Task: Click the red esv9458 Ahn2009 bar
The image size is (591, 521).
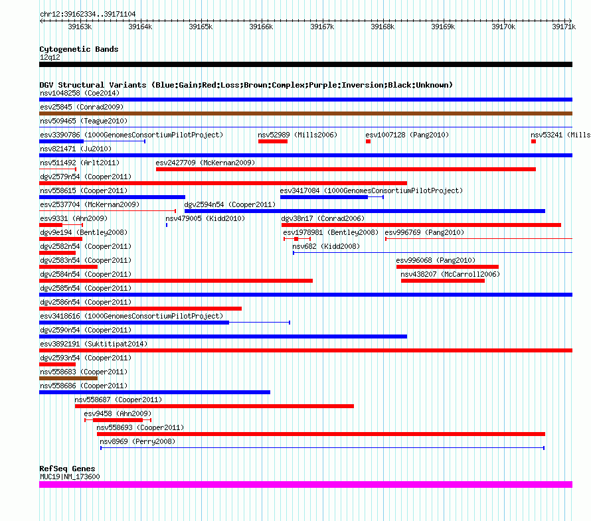Action: [118, 420]
